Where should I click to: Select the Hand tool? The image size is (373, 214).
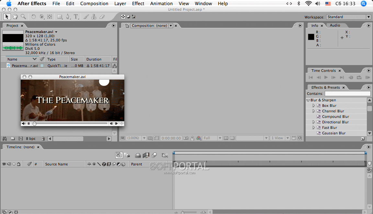[15, 17]
